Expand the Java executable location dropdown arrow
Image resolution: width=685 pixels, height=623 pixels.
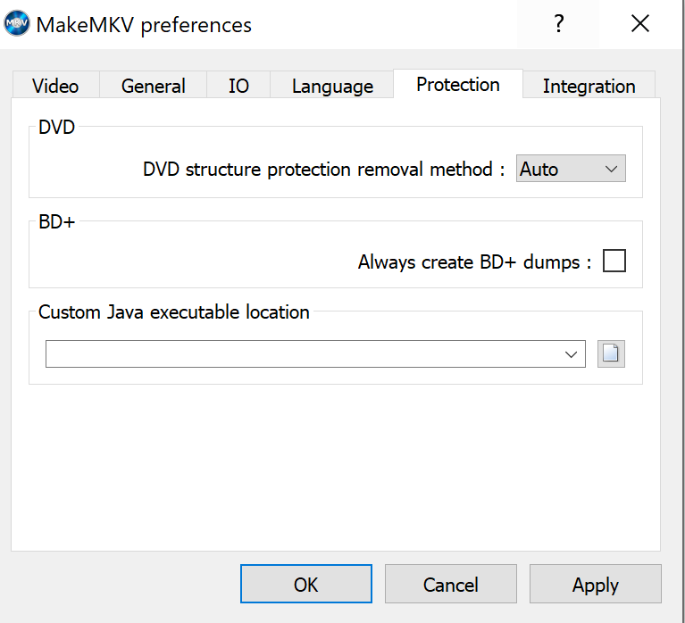coord(572,354)
